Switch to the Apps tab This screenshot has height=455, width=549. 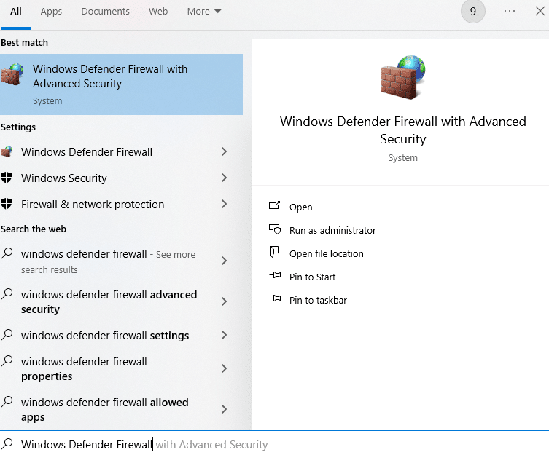[x=51, y=12]
